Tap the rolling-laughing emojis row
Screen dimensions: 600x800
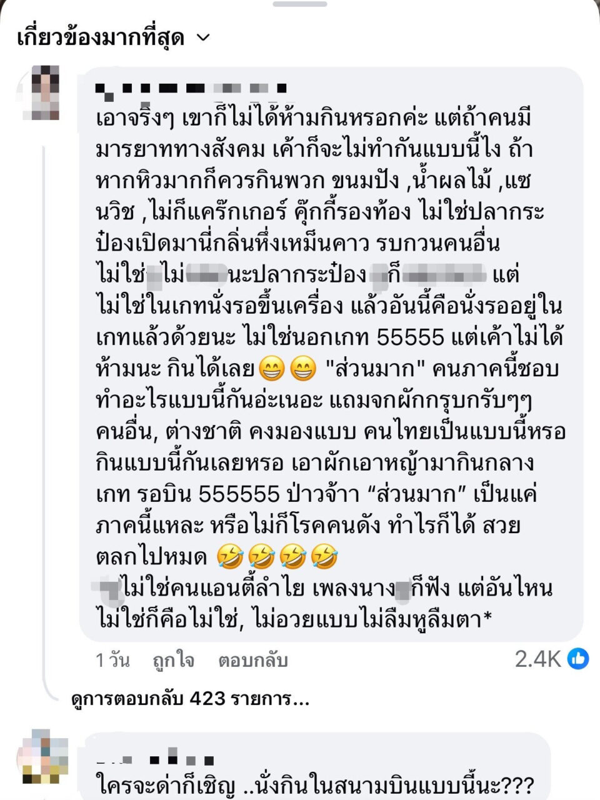277,556
